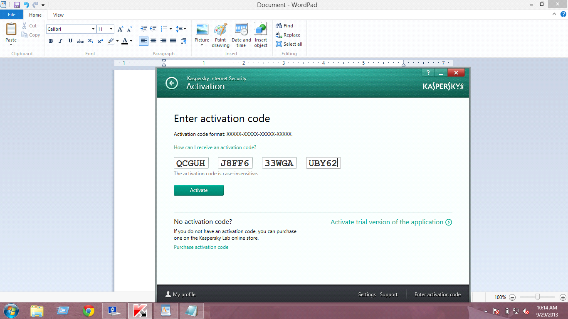568x319 pixels.
Task: Choose Select all in Editing group
Action: click(289, 44)
